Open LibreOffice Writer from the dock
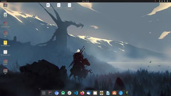Screen dimensions: 171x96 (108, 93)
